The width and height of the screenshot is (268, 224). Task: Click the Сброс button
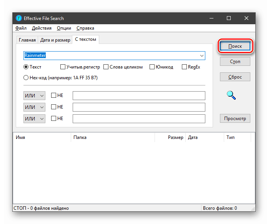235,77
